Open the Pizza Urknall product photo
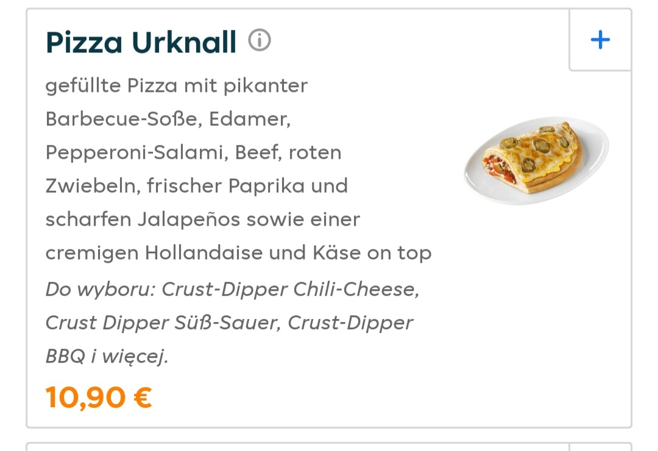The width and height of the screenshot is (658, 451). tap(536, 159)
